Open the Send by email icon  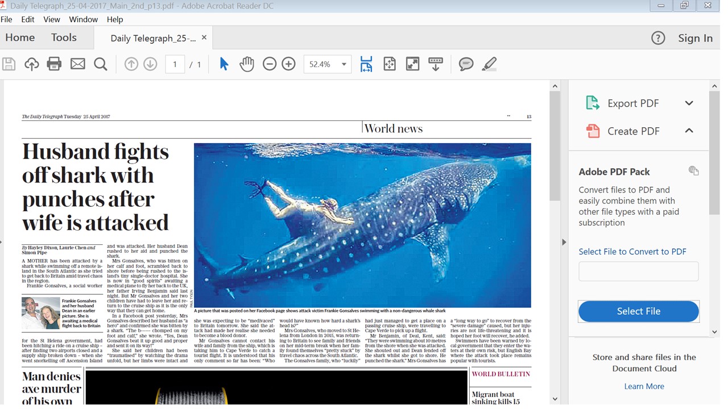tap(78, 64)
